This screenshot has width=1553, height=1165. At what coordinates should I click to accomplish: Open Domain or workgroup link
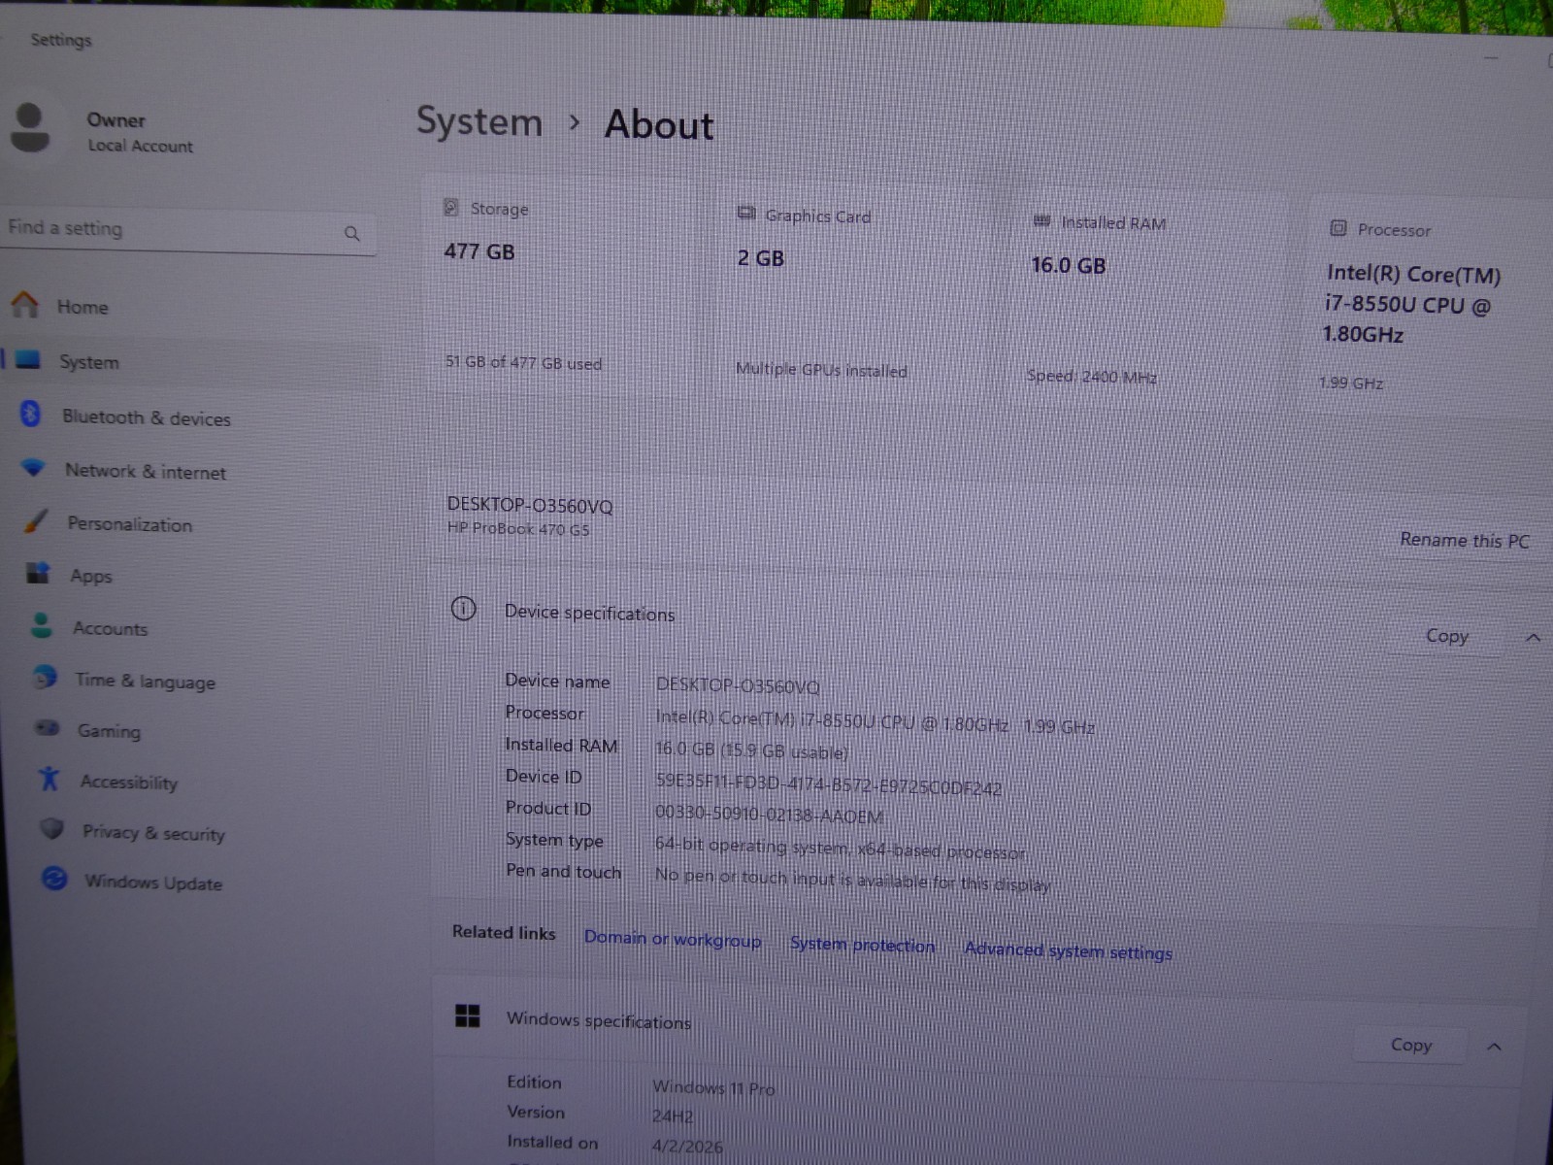[x=673, y=939]
